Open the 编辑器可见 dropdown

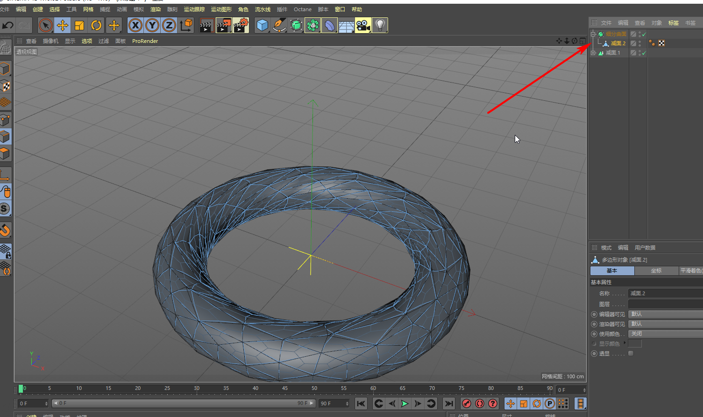666,314
